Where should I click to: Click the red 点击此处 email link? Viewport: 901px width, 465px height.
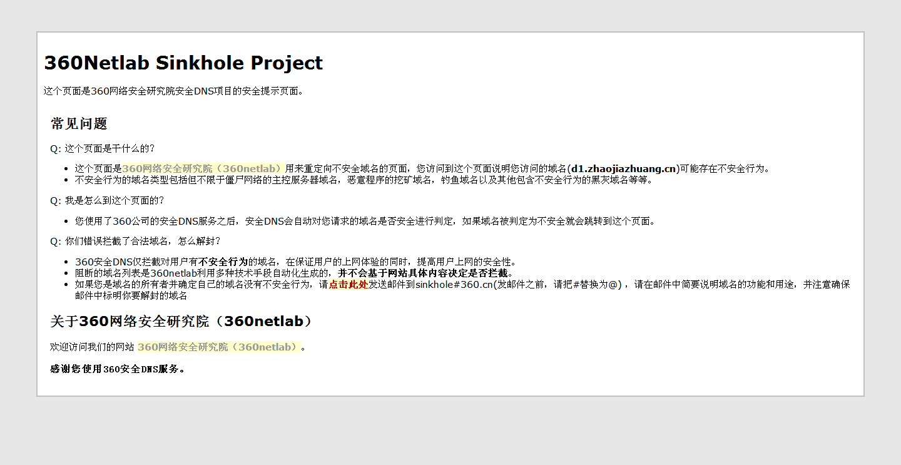point(348,284)
